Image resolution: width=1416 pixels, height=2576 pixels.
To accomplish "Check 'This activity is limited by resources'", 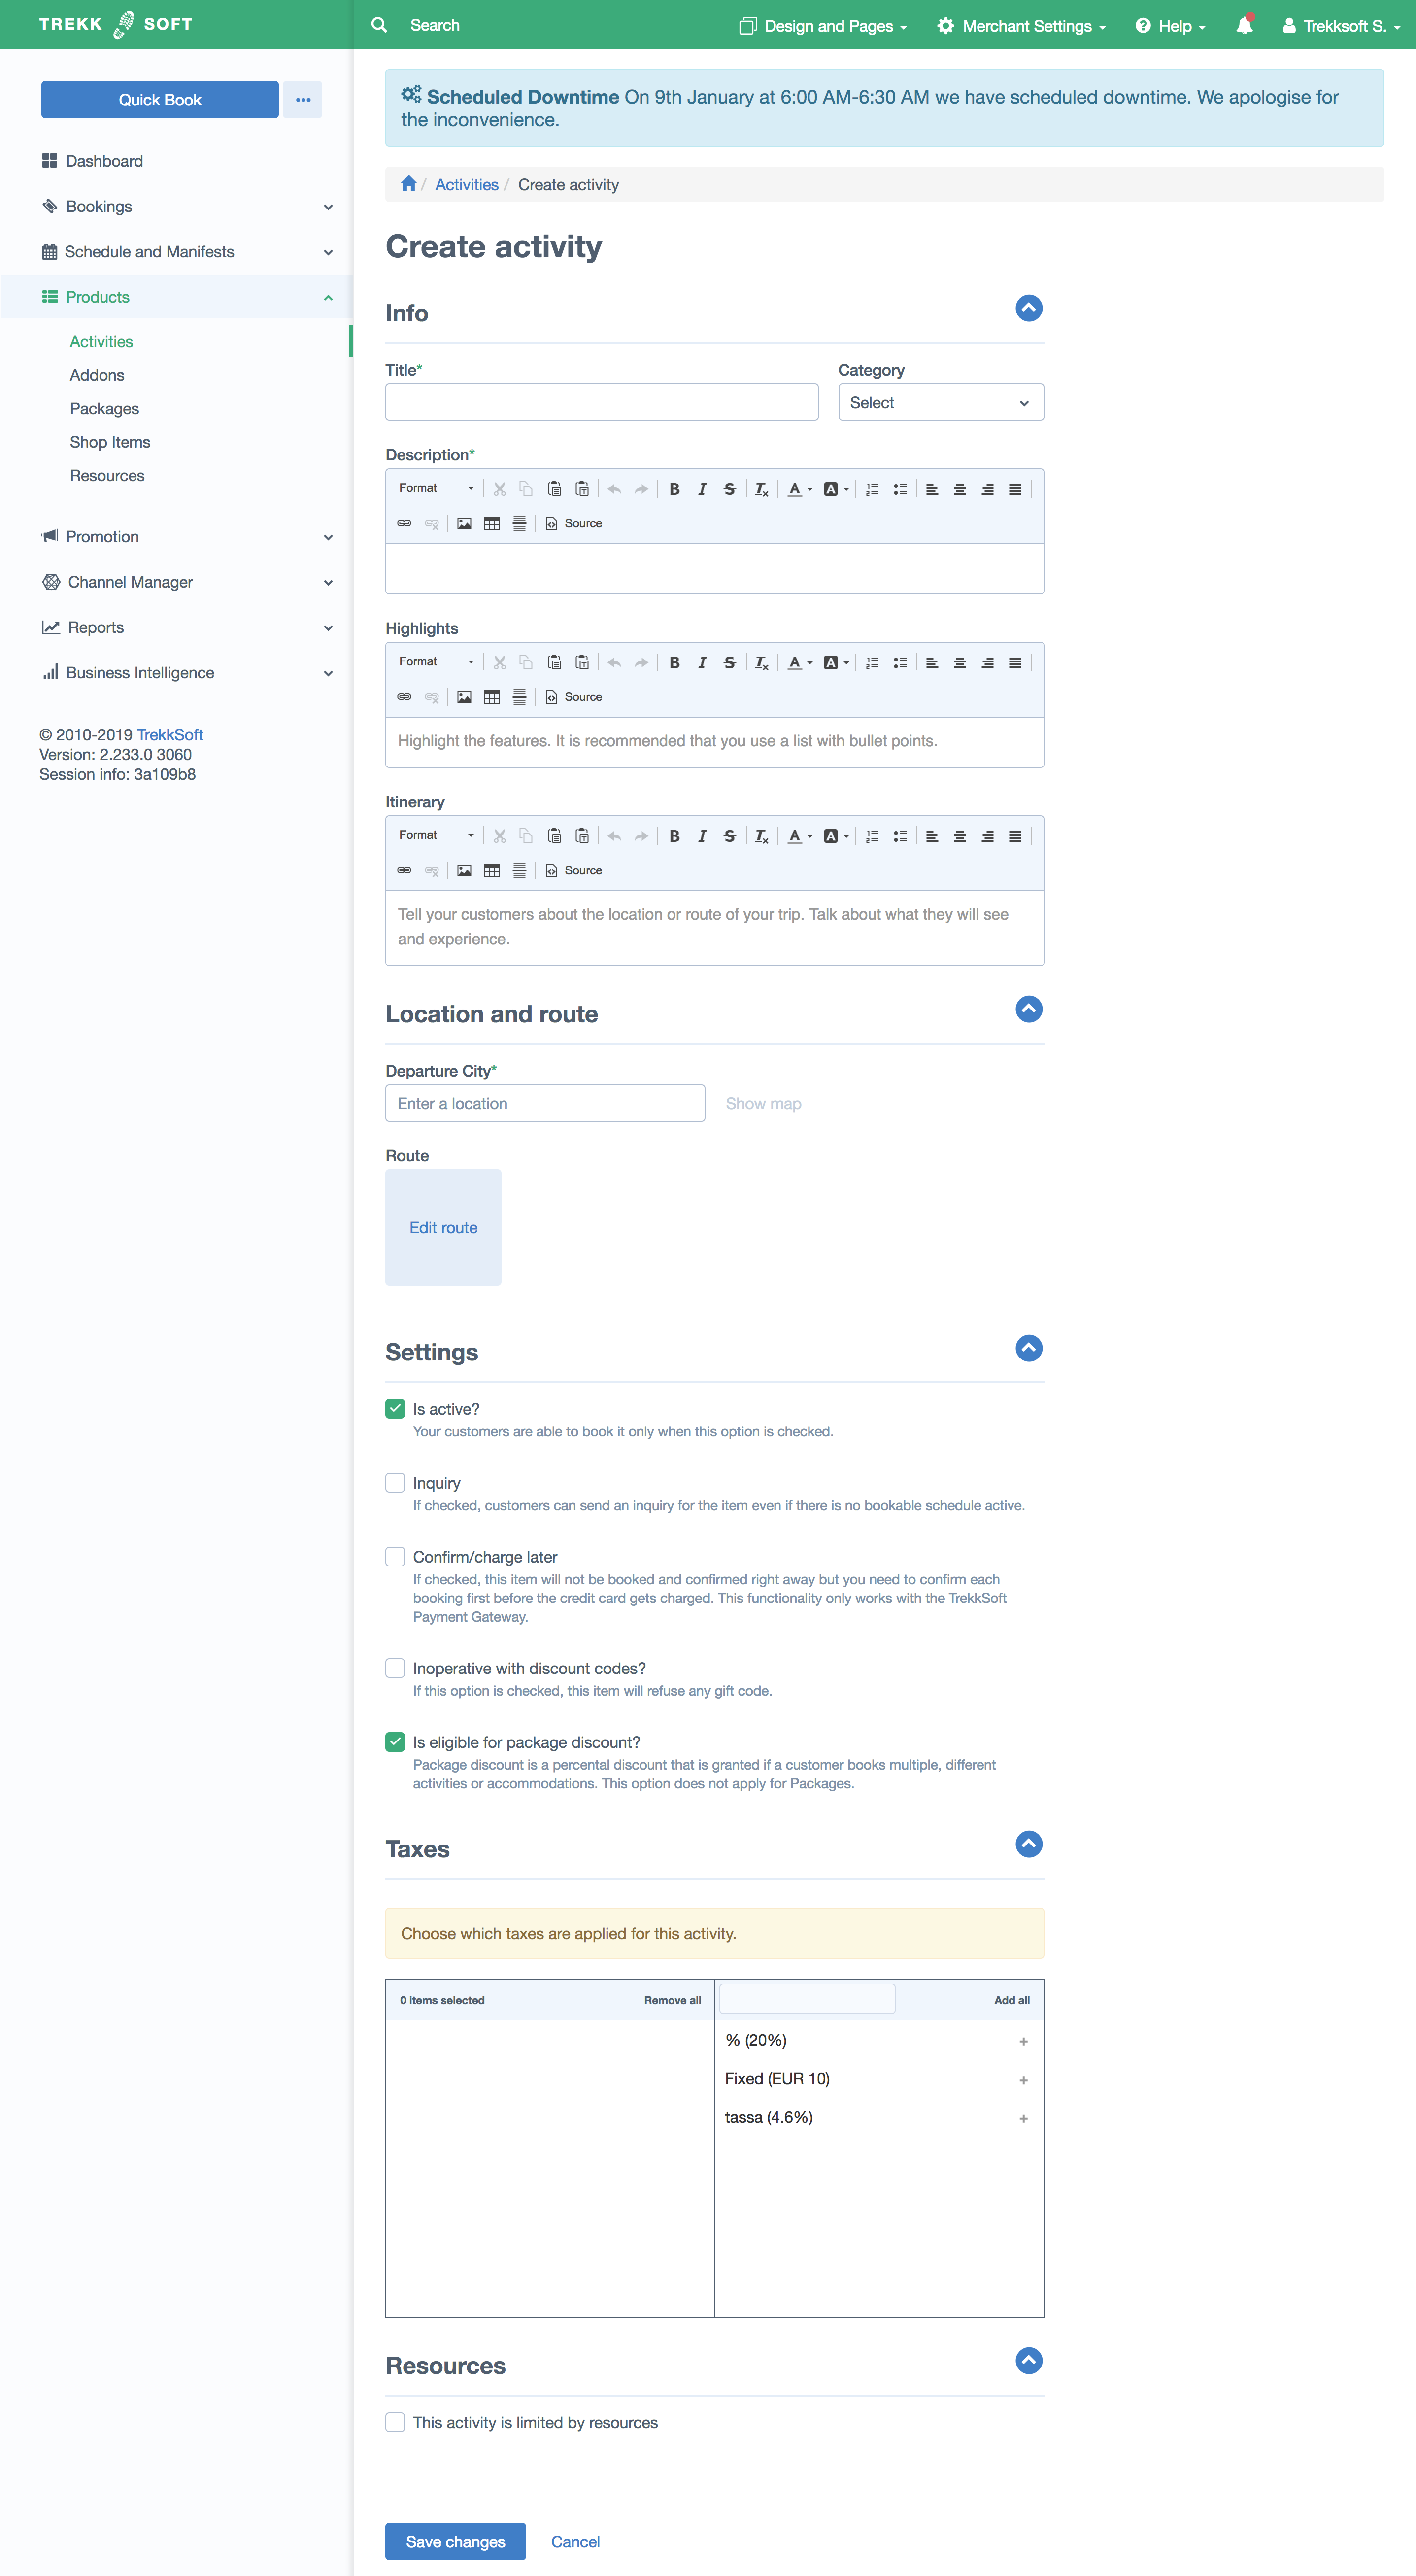I will [x=396, y=2421].
